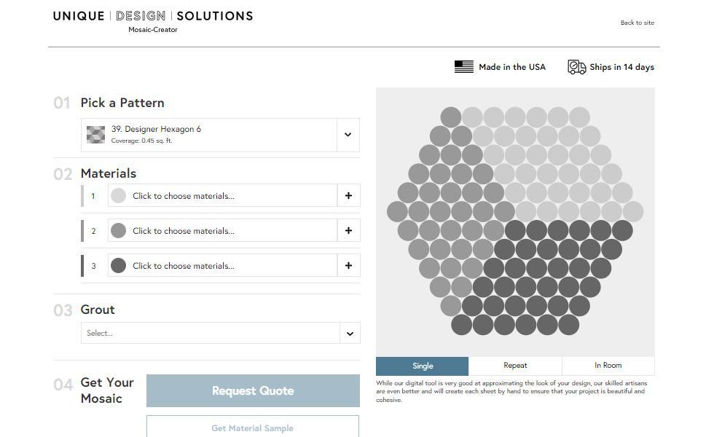
Task: Click the Request Quote button
Action: 253,390
